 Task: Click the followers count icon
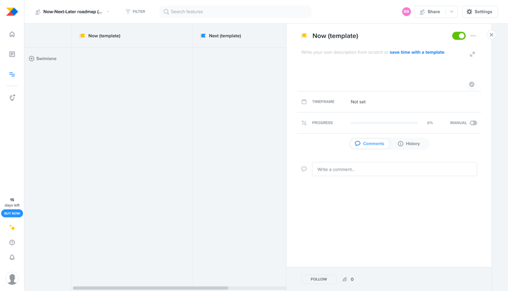345,280
